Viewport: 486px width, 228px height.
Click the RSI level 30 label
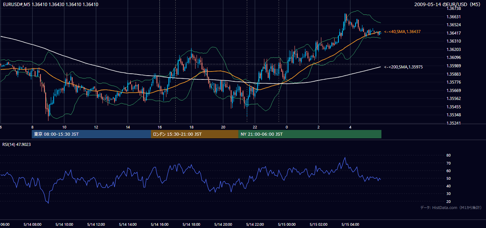click(448, 194)
